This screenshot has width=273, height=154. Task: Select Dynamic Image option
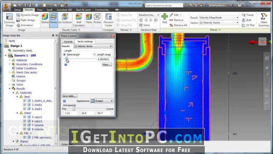[x=27, y=15]
